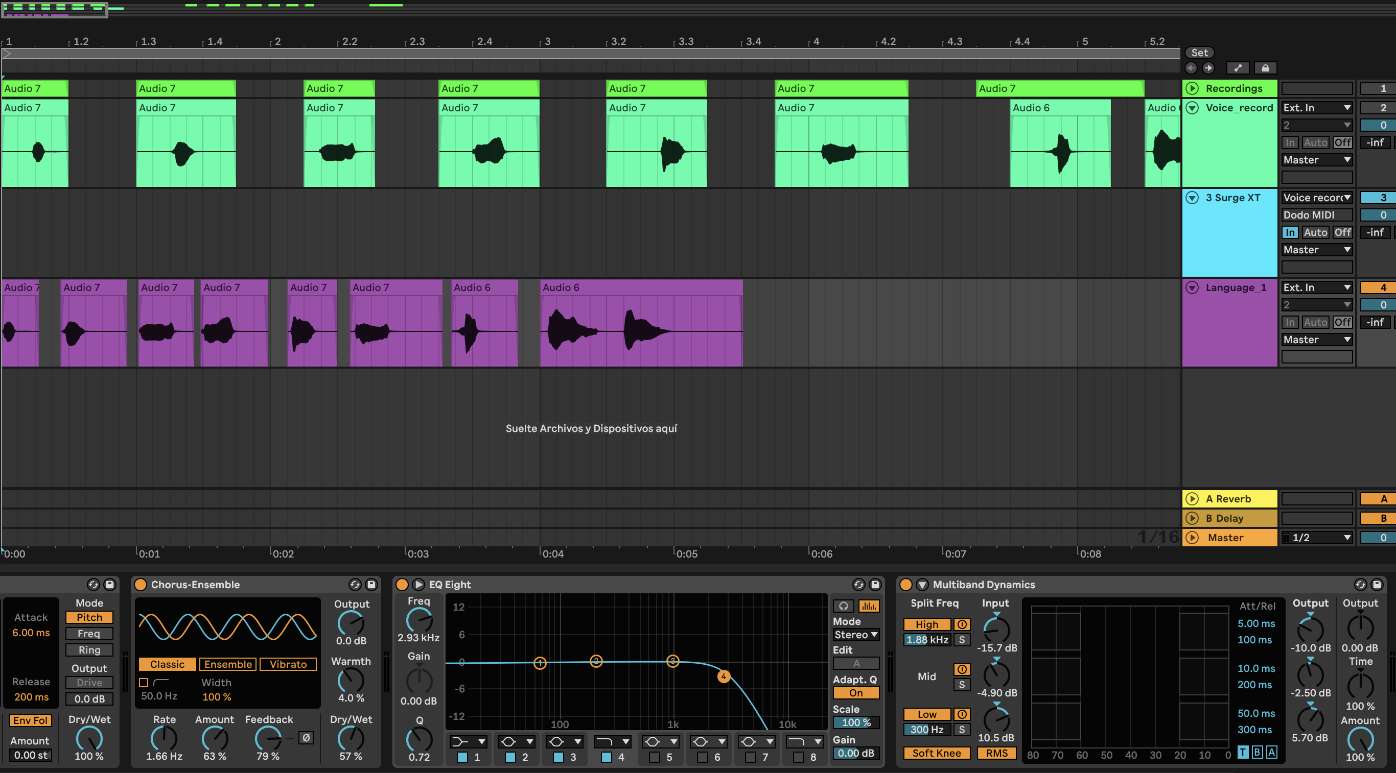Click EQ Eight spectrum analyzer icon
This screenshot has height=773, width=1396.
(868, 606)
